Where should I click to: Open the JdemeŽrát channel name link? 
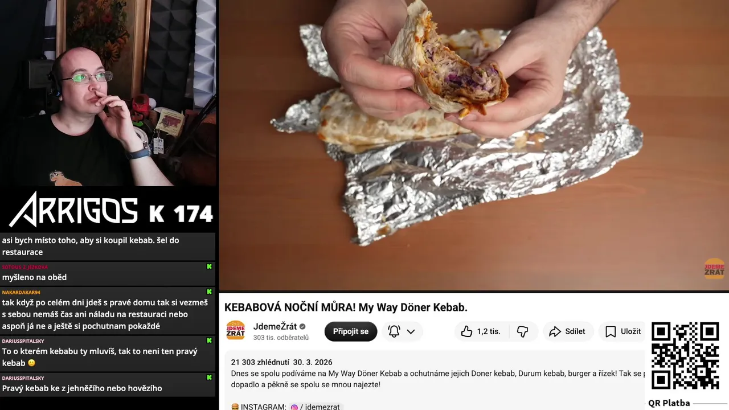pyautogui.click(x=275, y=326)
